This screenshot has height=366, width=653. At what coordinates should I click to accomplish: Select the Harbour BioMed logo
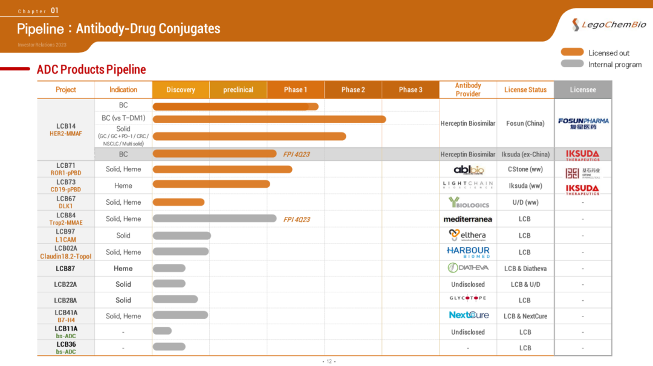click(x=468, y=252)
